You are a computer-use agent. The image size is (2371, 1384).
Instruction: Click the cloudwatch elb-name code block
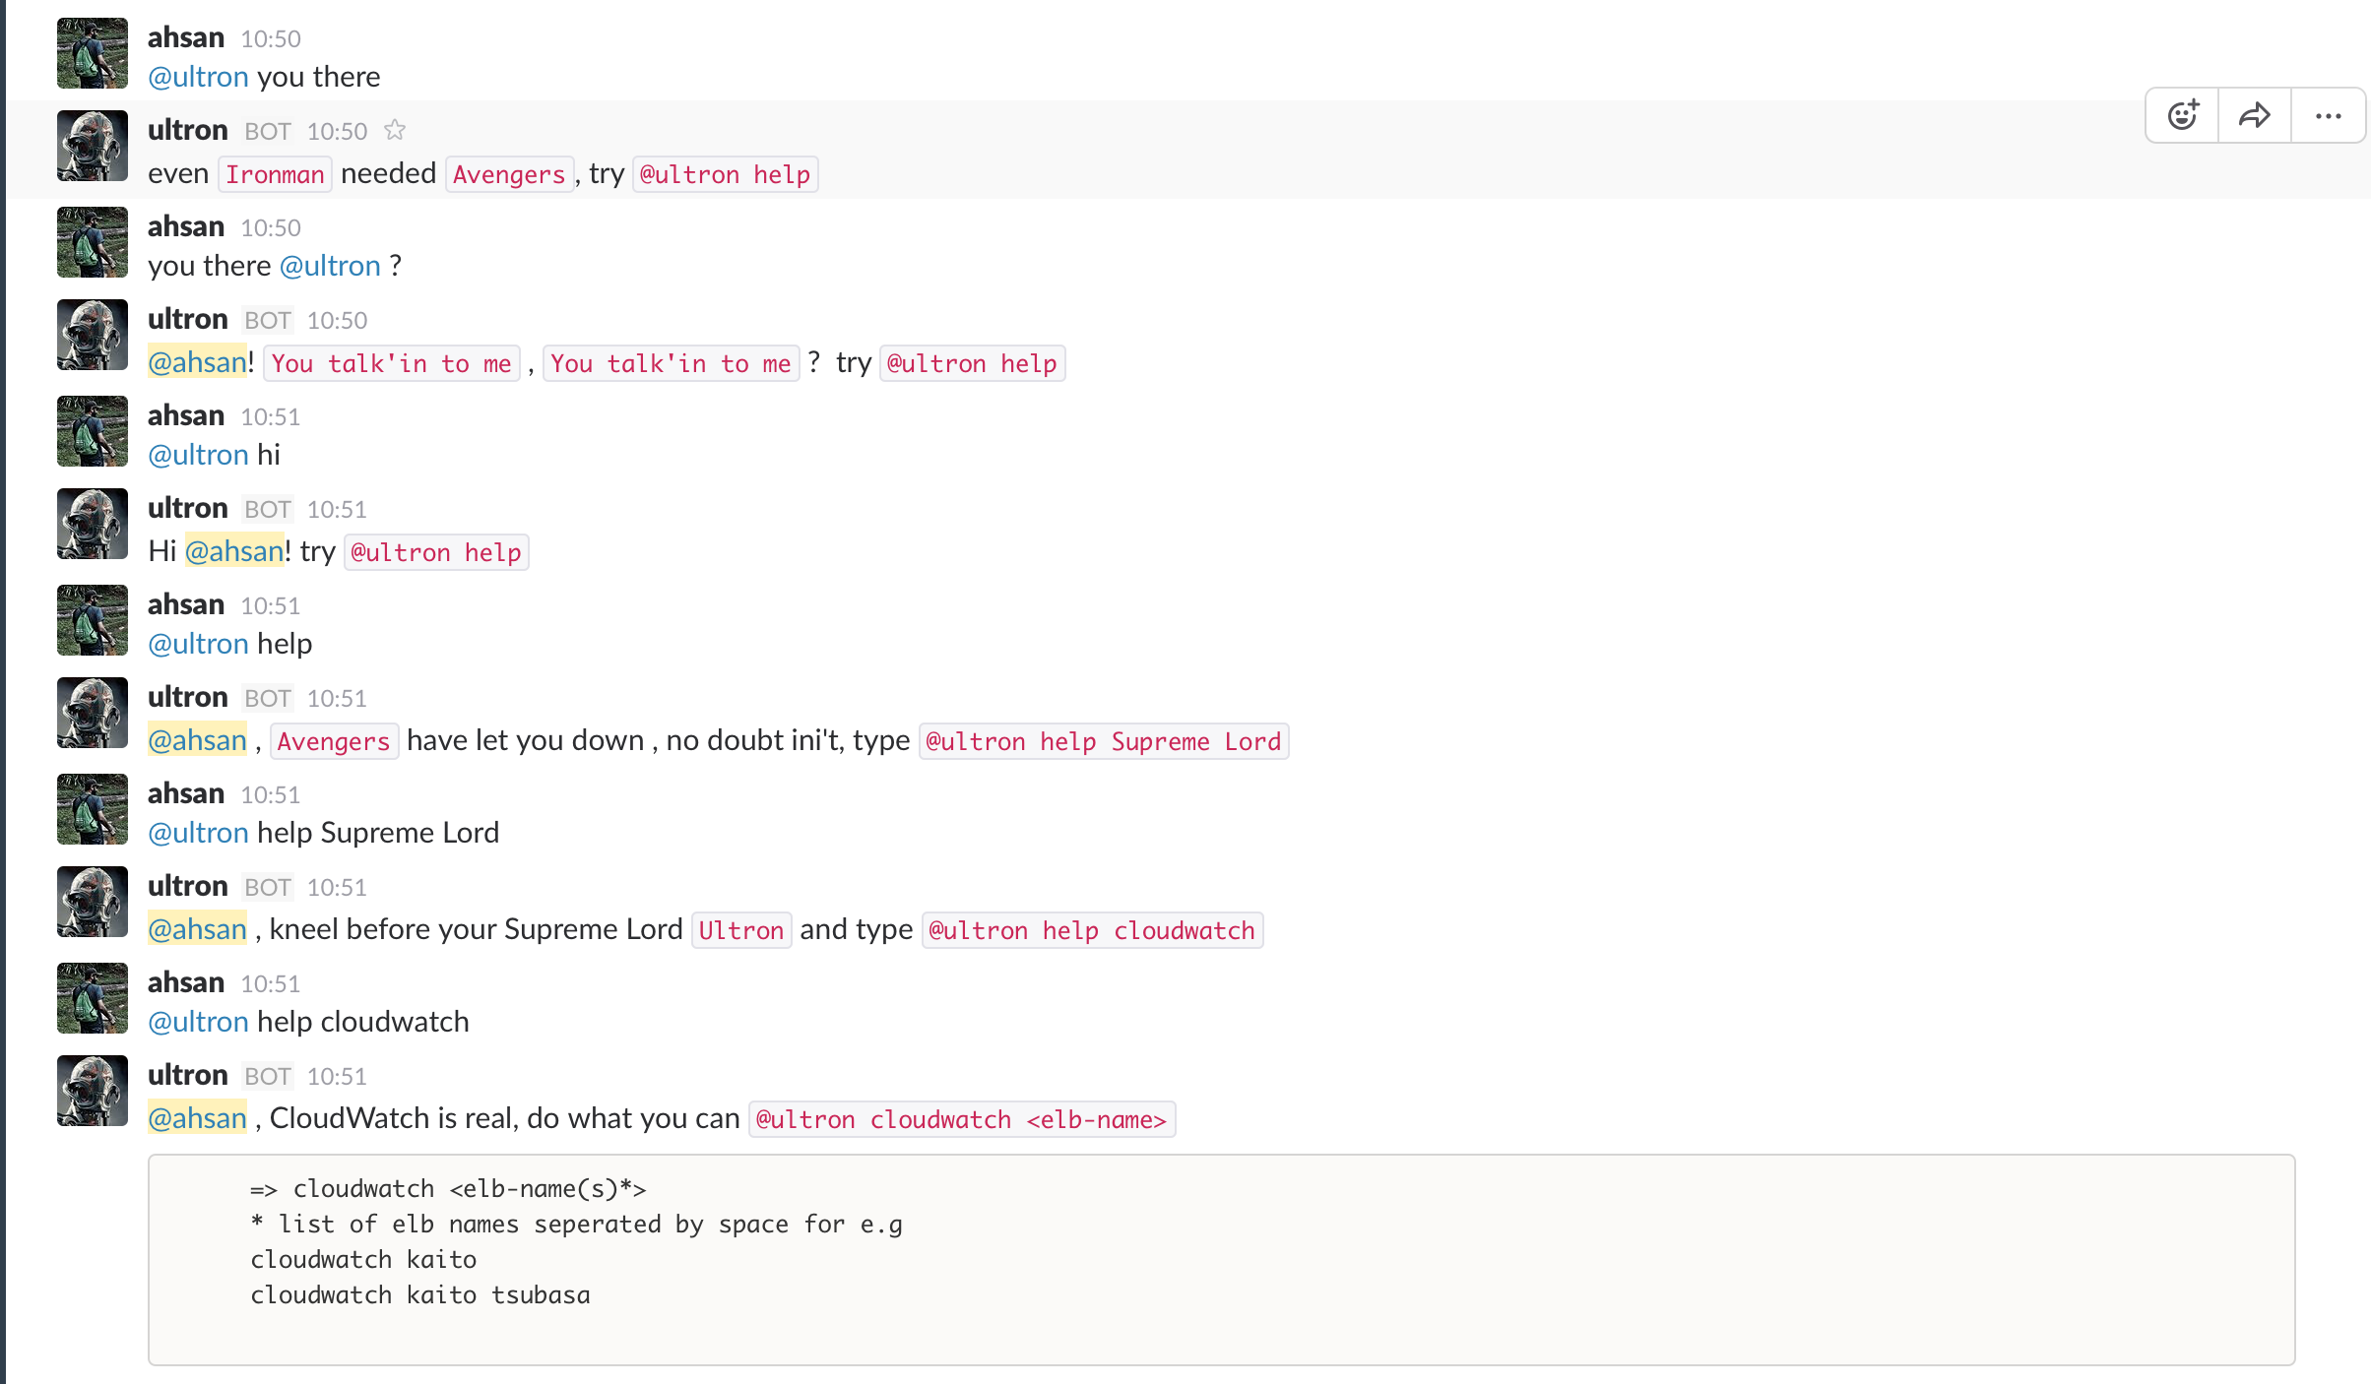click(x=1221, y=1258)
